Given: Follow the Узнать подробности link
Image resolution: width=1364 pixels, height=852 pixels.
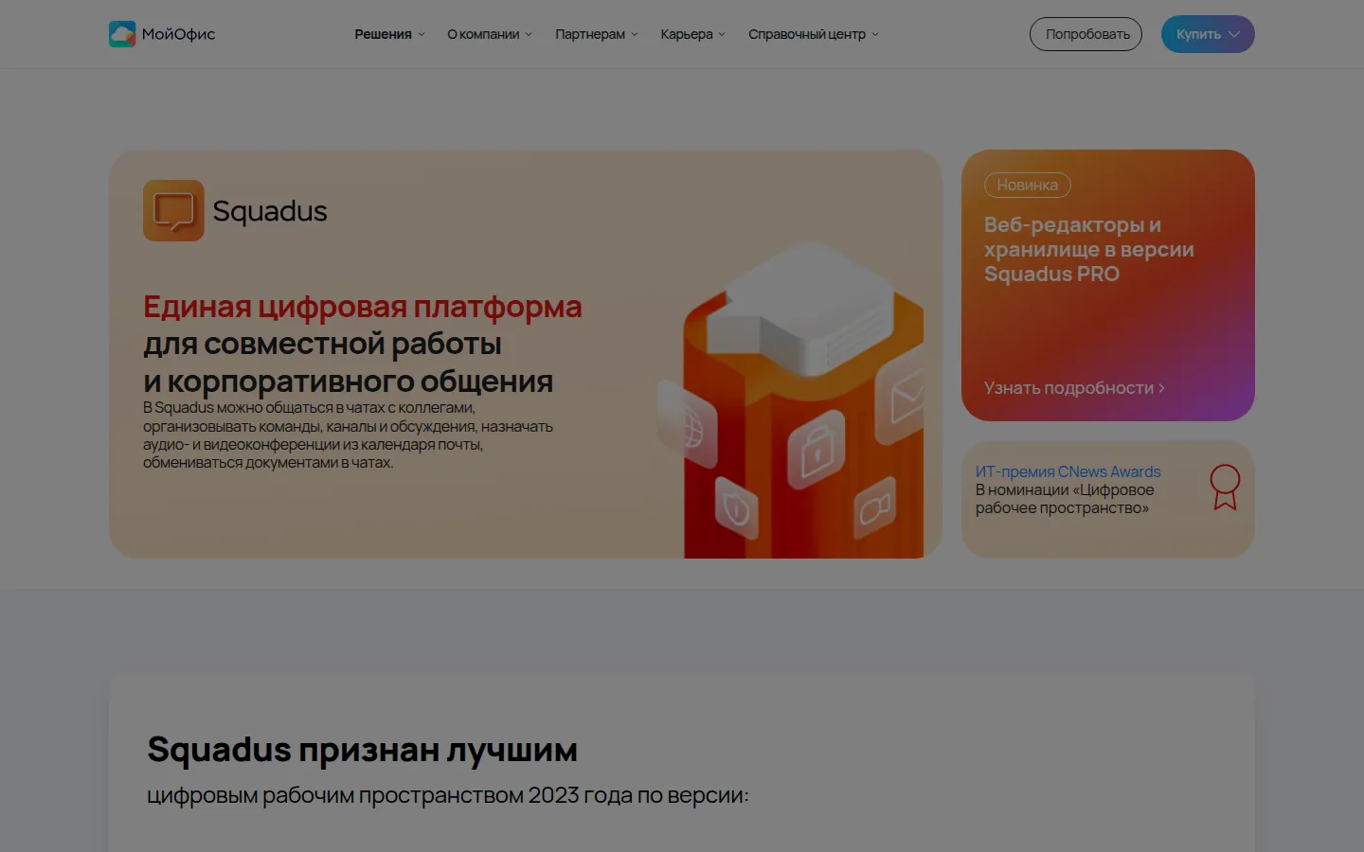Looking at the screenshot, I should point(1074,388).
